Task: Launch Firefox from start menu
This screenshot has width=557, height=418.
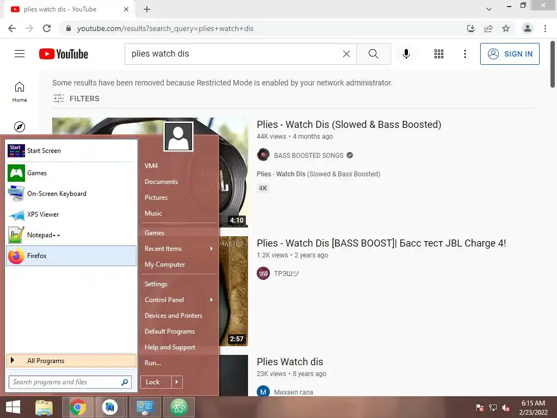Action: tap(71, 256)
